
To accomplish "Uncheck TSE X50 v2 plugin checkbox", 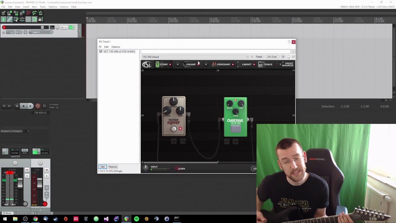I will click(x=101, y=51).
